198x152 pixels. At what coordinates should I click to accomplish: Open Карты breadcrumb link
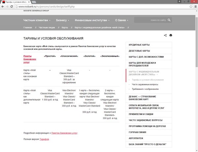click(65, 27)
